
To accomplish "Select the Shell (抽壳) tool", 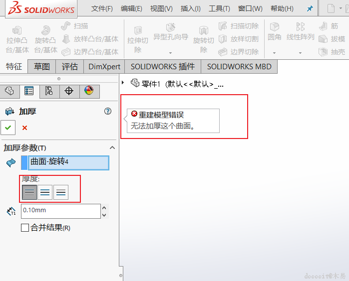I will (332, 52).
